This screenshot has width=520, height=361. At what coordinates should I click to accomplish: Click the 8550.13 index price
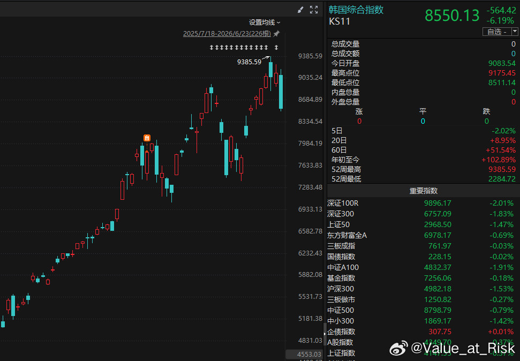[x=452, y=15]
